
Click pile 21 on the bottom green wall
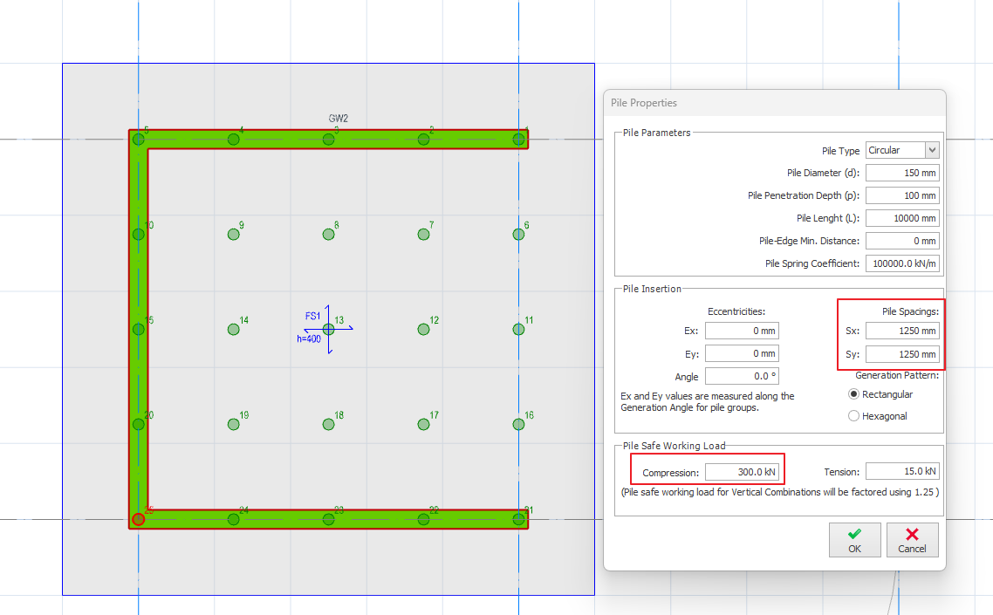coord(518,518)
